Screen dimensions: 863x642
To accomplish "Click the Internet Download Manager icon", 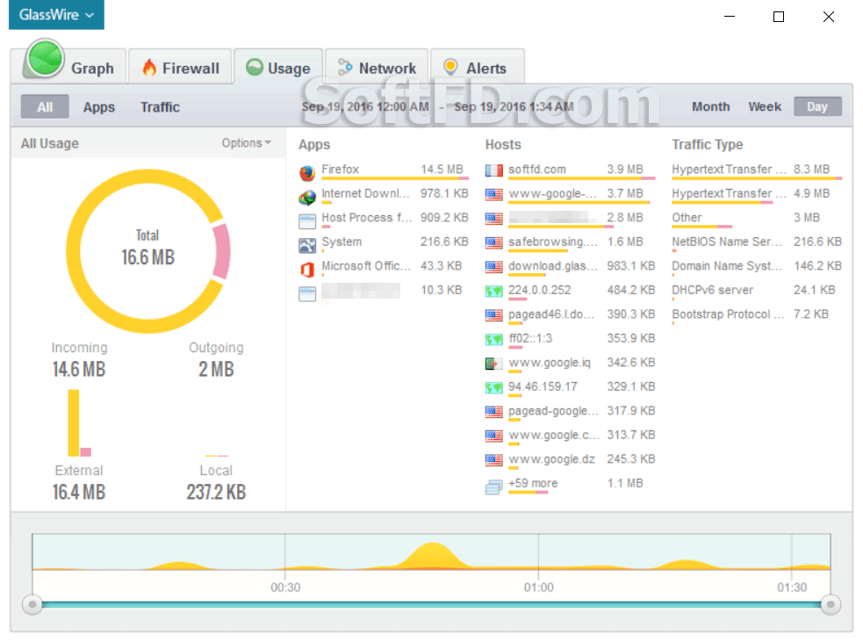I will point(307,197).
